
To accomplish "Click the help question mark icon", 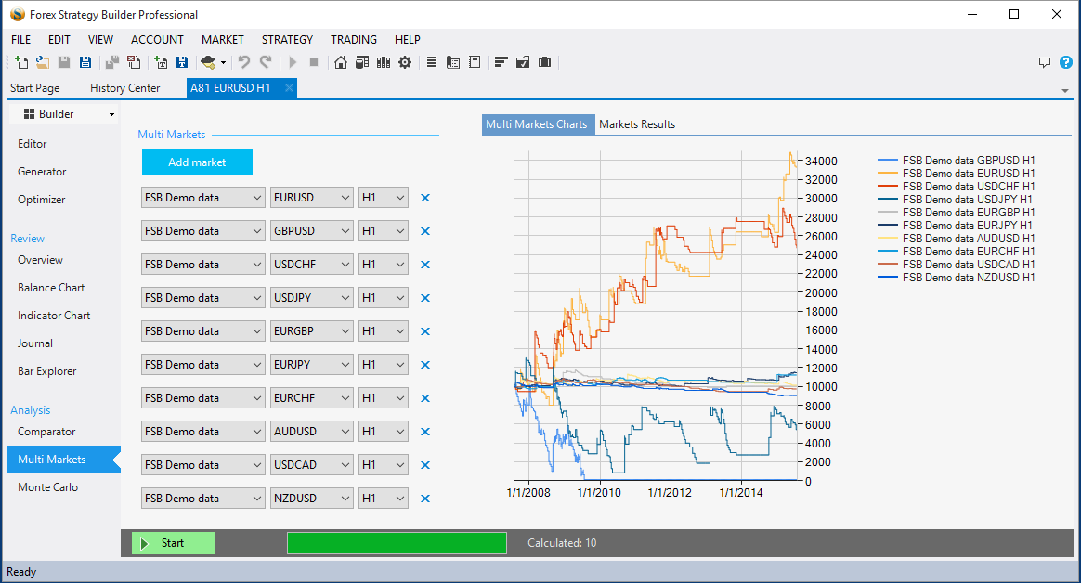I will [x=1066, y=62].
